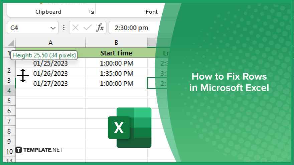Select row 6 header
Screen dimensions: 294x165
(9, 111)
